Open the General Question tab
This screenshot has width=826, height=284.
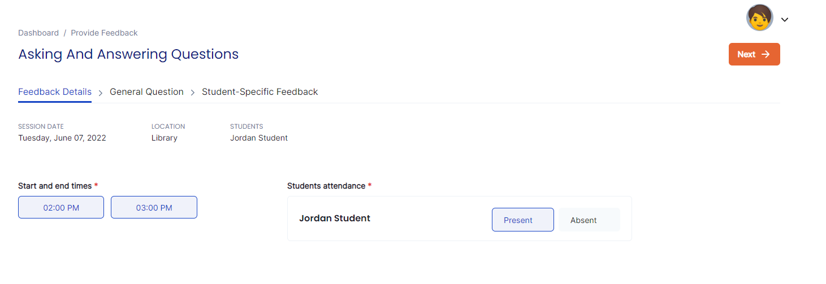[x=146, y=91]
